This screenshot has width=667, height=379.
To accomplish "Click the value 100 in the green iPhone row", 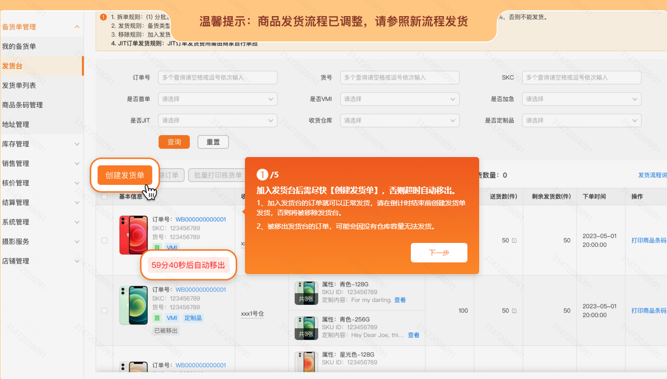I will (x=463, y=311).
